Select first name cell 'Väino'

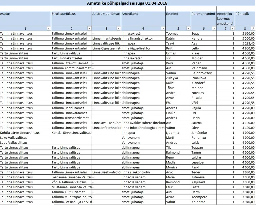(178, 128)
